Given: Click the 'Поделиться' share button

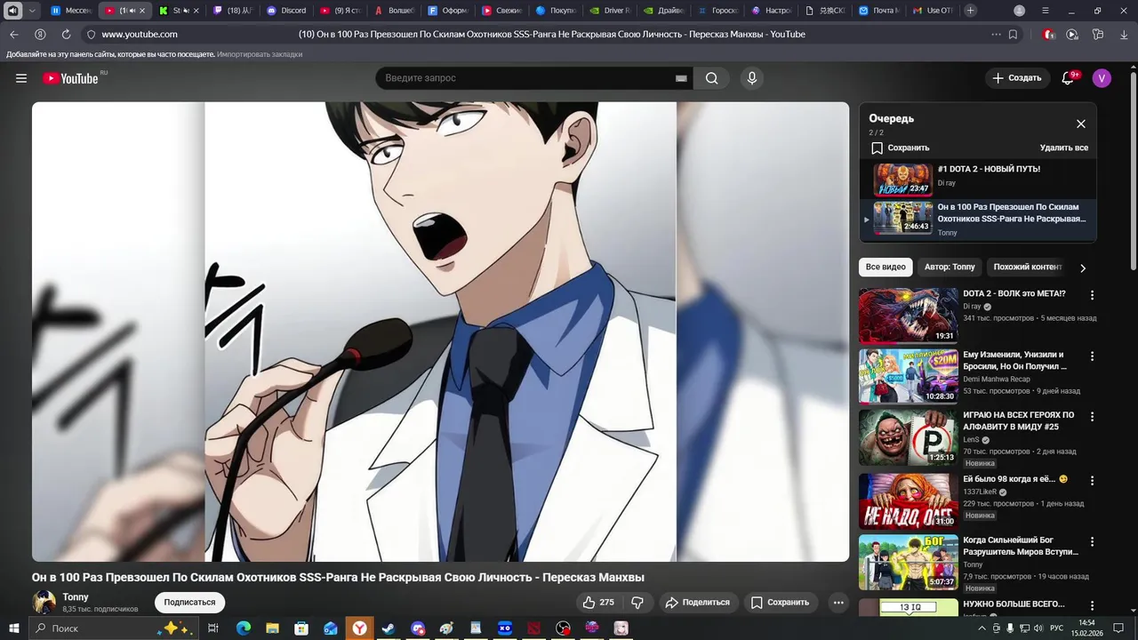Looking at the screenshot, I should pos(697,602).
